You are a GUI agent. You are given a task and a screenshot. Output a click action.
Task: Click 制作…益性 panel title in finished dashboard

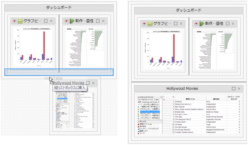pos(214,24)
